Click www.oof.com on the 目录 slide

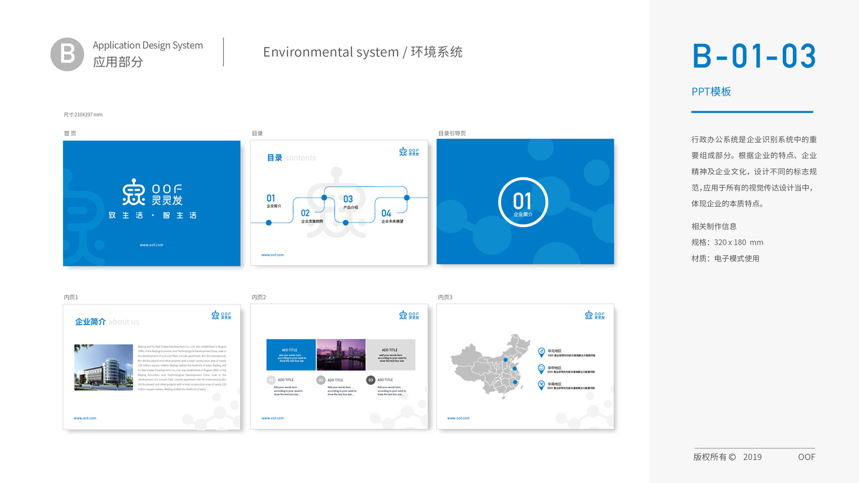coord(273,255)
